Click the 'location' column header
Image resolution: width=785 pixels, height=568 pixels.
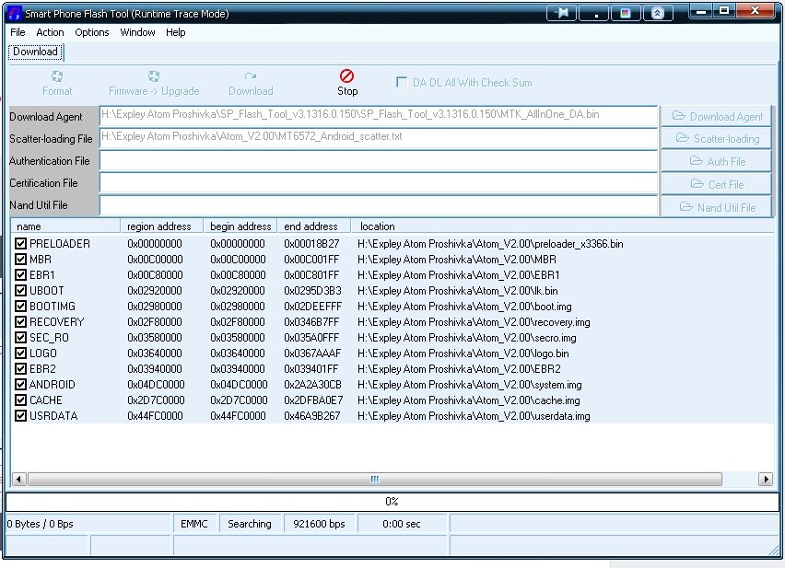[378, 226]
